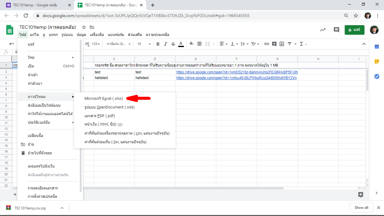Screen dimensions: 384x216
Task: Toggle italic formatting in toolbar
Action: coord(166,44)
